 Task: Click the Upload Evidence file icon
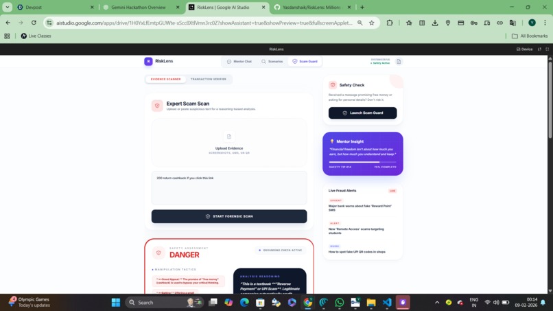[229, 136]
